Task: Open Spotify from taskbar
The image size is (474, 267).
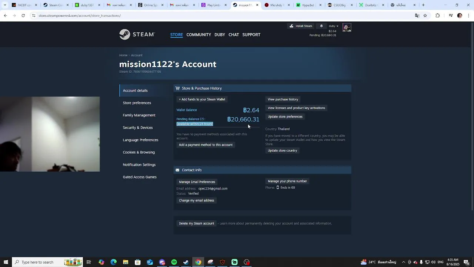Action: click(174, 262)
